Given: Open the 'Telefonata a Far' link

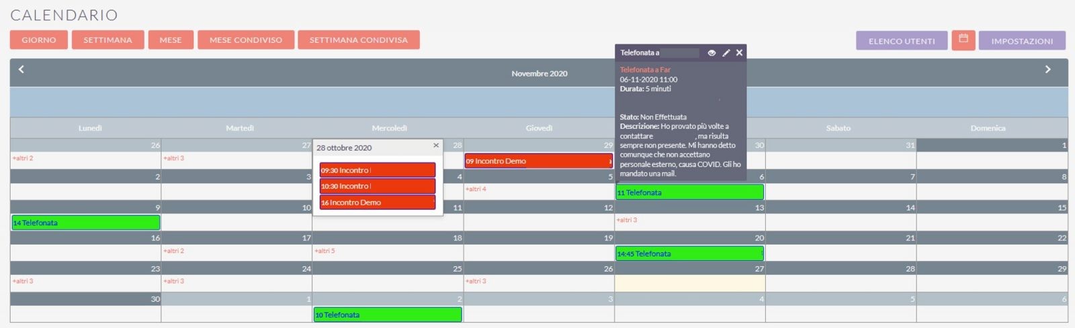Looking at the screenshot, I should tap(645, 70).
